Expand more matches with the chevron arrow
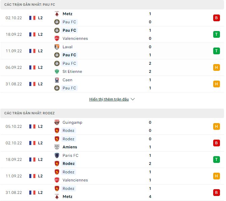226x201 pixels. pos(133,99)
